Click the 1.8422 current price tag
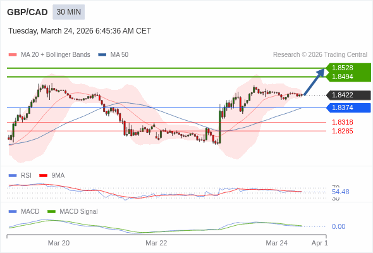This screenshot has width=373, height=253. click(348, 96)
